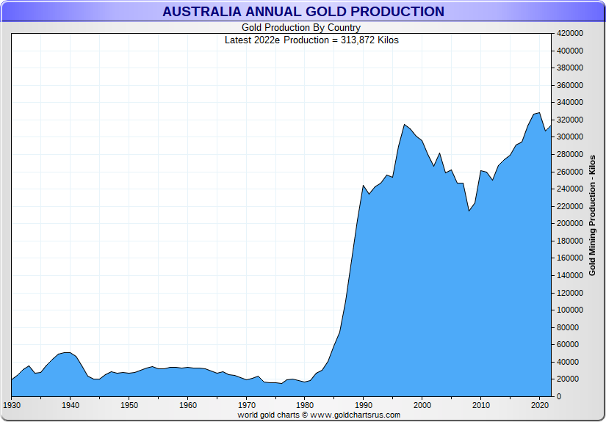
Task: Select the 2010 label on the x-axis
Action: tap(481, 404)
